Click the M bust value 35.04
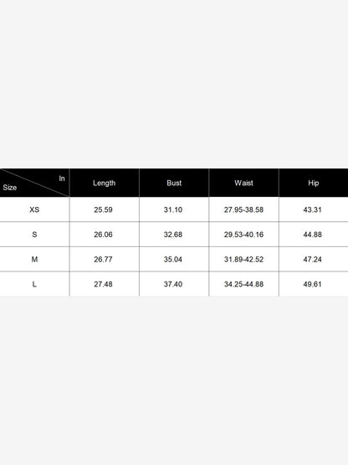 173,260
